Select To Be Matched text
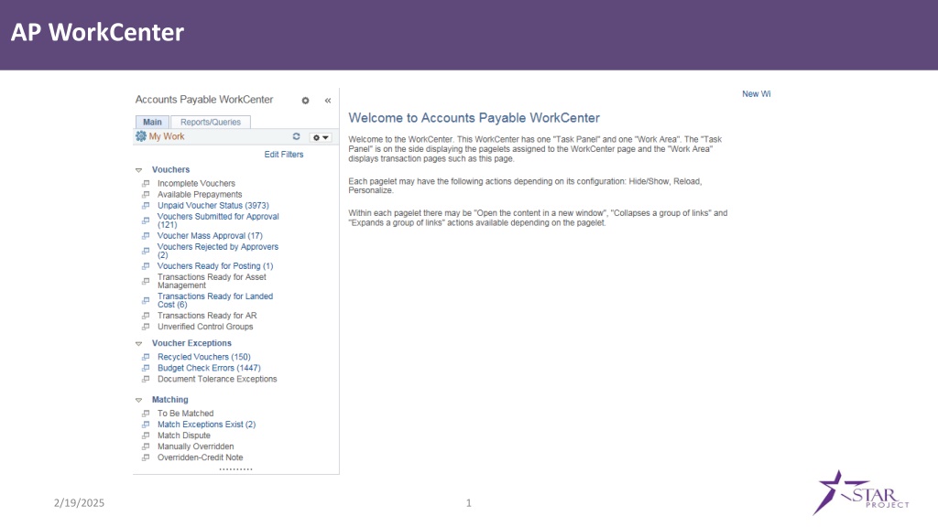Image resolution: width=938 pixels, height=527 pixels. 185,413
